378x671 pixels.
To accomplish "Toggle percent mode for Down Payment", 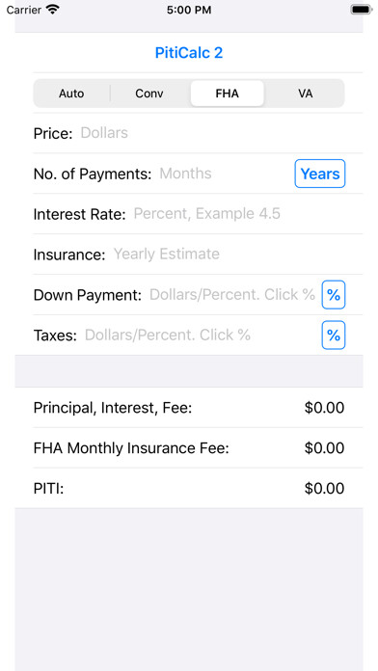I will 334,294.
